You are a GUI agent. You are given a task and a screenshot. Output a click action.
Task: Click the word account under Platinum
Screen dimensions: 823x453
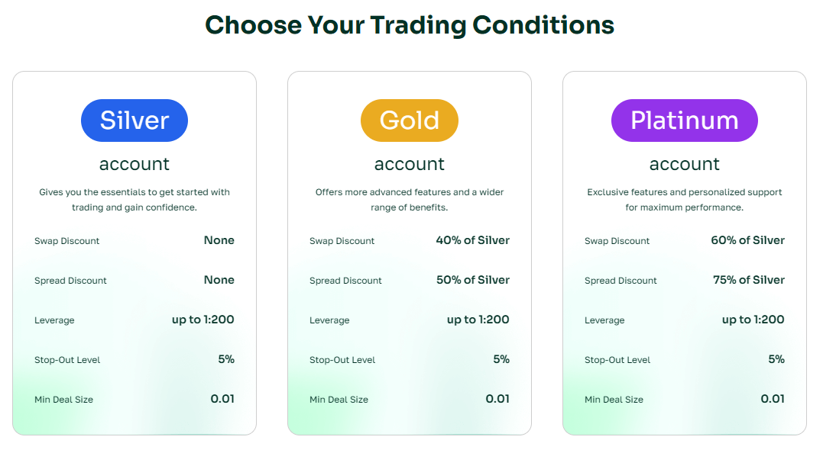[685, 164]
